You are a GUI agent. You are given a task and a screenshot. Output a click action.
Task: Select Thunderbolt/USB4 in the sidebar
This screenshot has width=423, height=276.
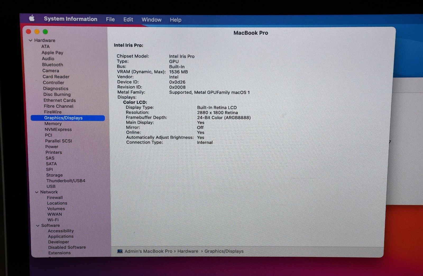(66, 181)
